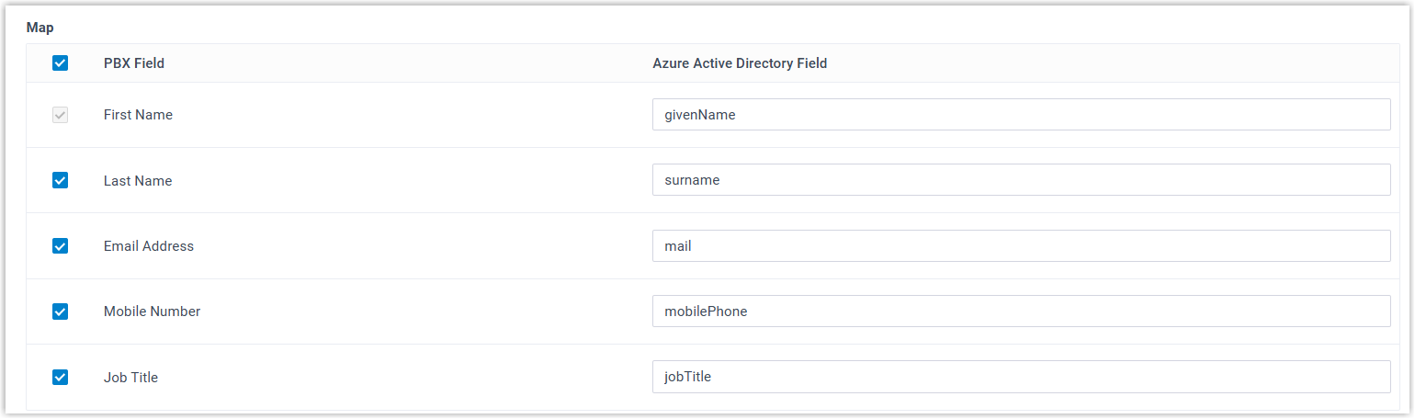The width and height of the screenshot is (1415, 419).
Task: Toggle the Job Title checkbox
Action: tap(60, 377)
